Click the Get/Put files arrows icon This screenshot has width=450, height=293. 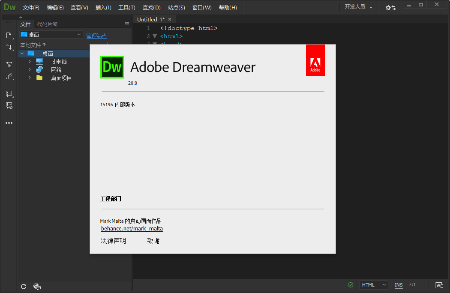[x=9, y=47]
